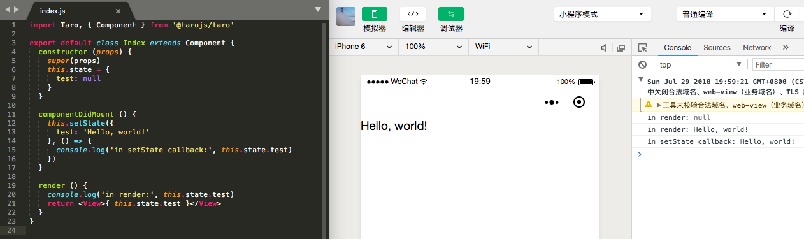Navigate forward with the right arrow in editor
Viewport: 804px width, 239px height.
click(16, 10)
